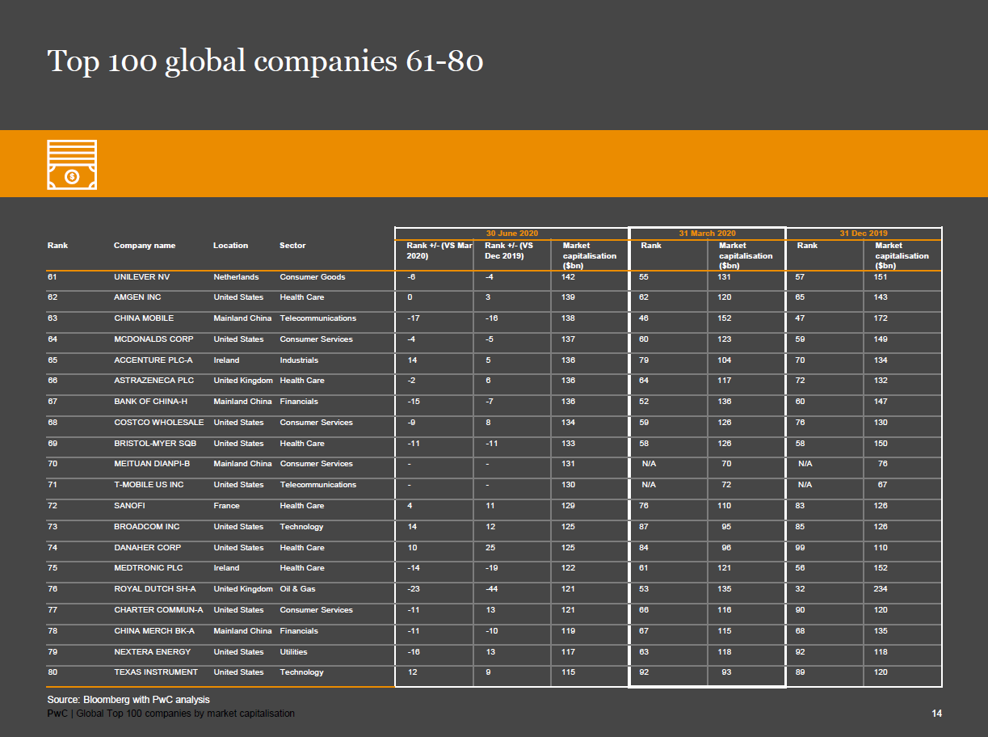Click 'Telecommunications' sector in T-Mobile row
Image resolution: width=988 pixels, height=737 pixels.
(317, 485)
